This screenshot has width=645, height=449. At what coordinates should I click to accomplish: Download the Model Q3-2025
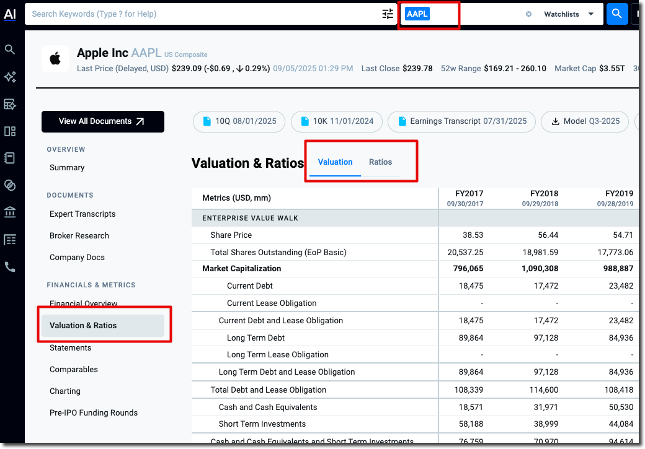coord(584,121)
